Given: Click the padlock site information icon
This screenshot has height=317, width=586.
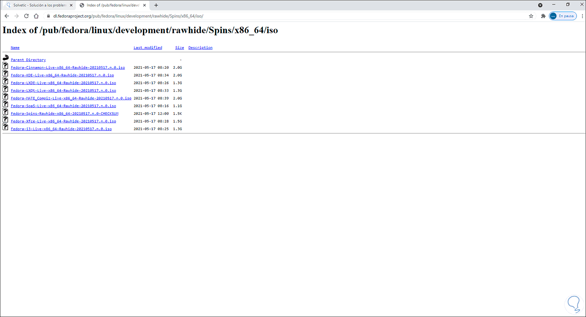Looking at the screenshot, I should point(48,16).
